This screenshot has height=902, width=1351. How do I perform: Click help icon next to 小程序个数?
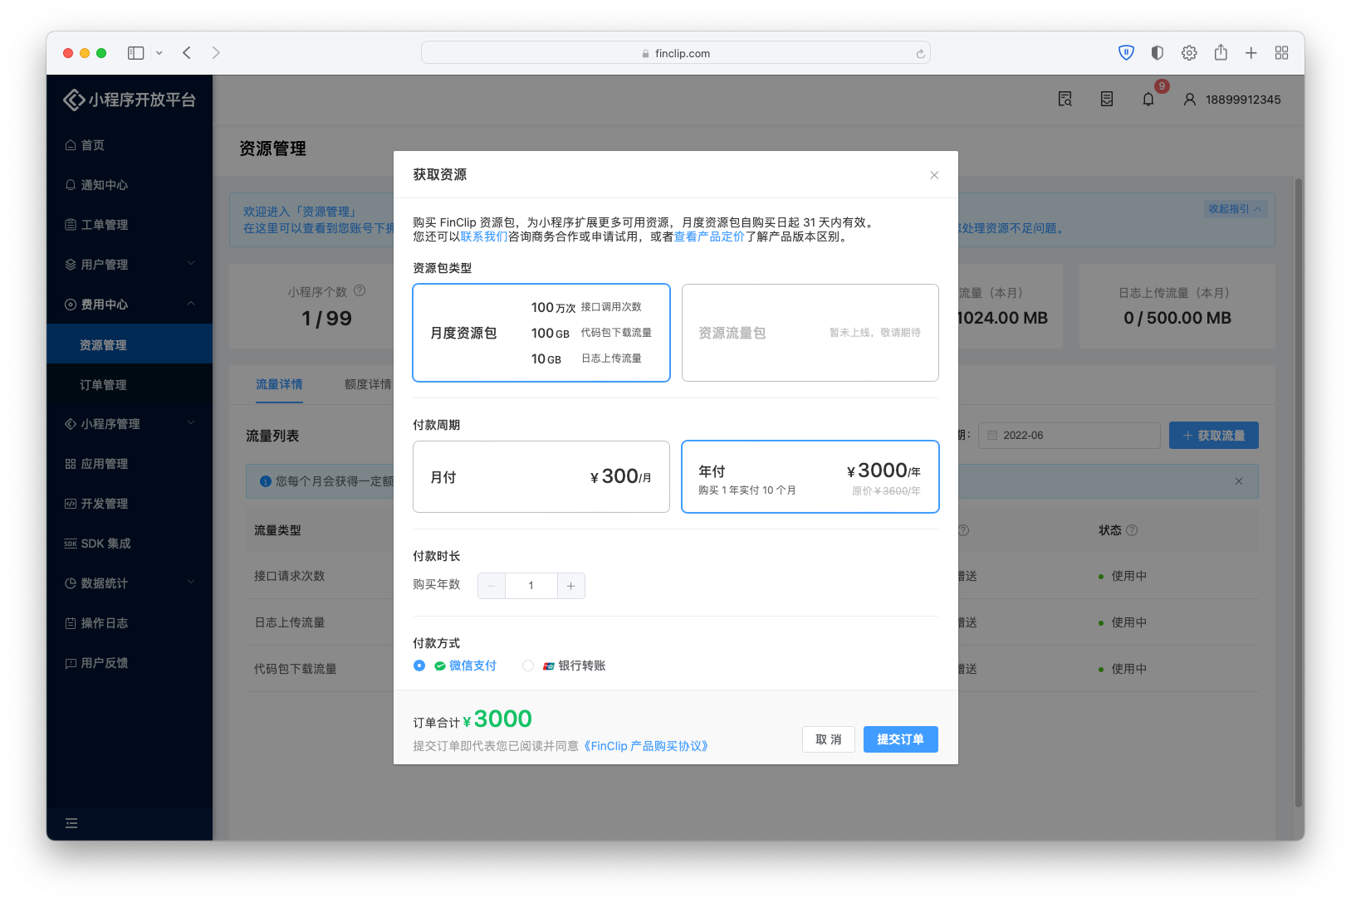pos(360,291)
